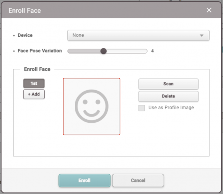Image resolution: width=223 pixels, height=194 pixels.
Task: Click the smiley face placeholder icon
Action: pyautogui.click(x=91, y=106)
